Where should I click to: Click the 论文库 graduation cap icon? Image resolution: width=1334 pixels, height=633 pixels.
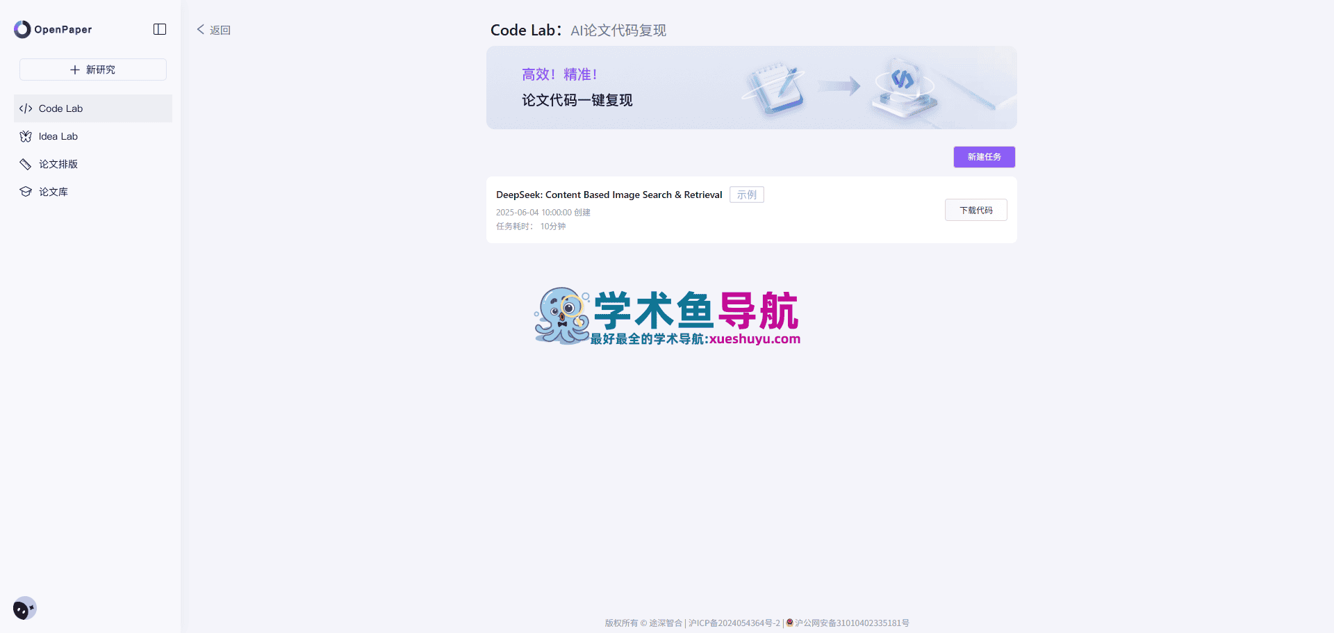coord(26,192)
